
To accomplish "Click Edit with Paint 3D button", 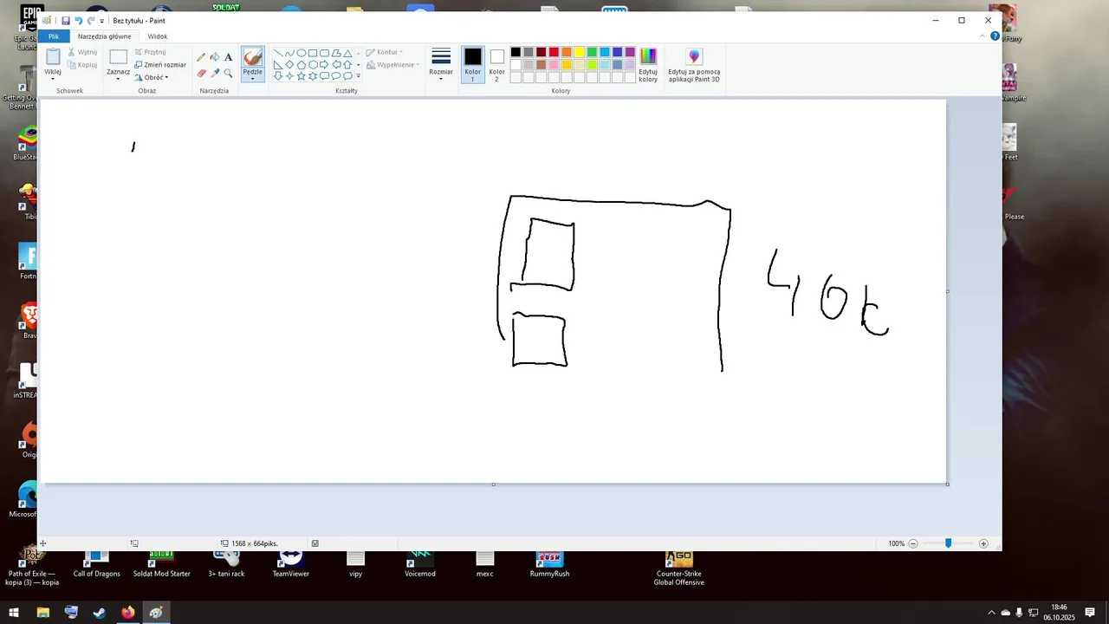I will point(694,66).
